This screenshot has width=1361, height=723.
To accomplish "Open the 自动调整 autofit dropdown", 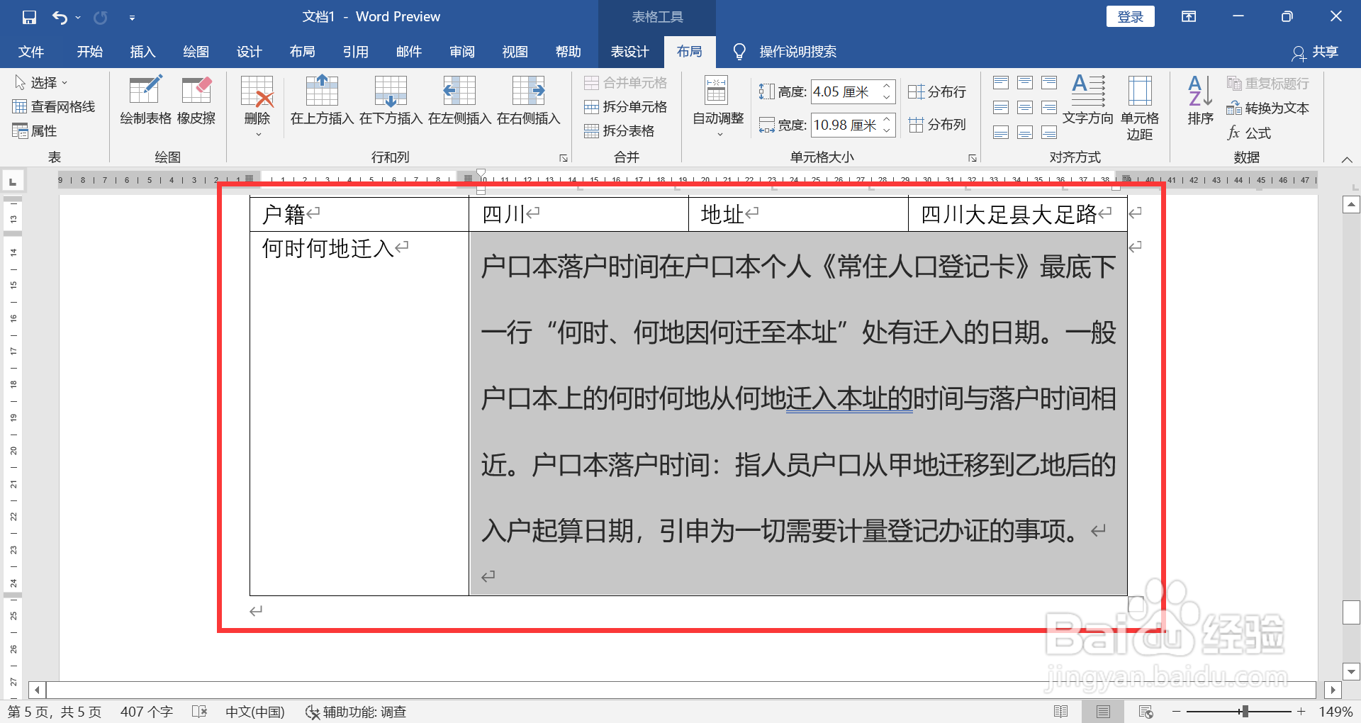I will (x=718, y=106).
